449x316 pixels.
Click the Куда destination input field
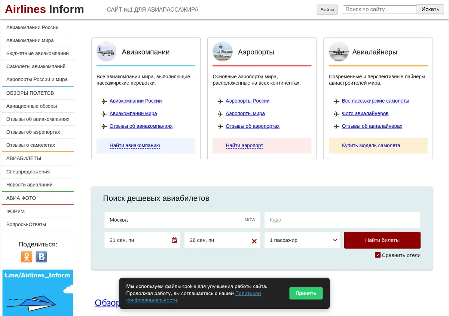[x=342, y=220]
